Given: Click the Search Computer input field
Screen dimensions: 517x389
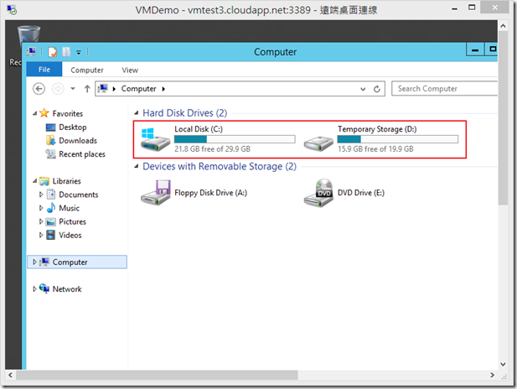Looking at the screenshot, I should point(444,88).
